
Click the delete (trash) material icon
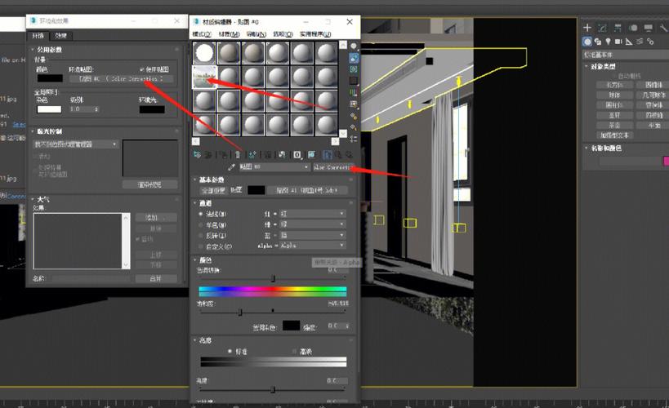pos(238,153)
